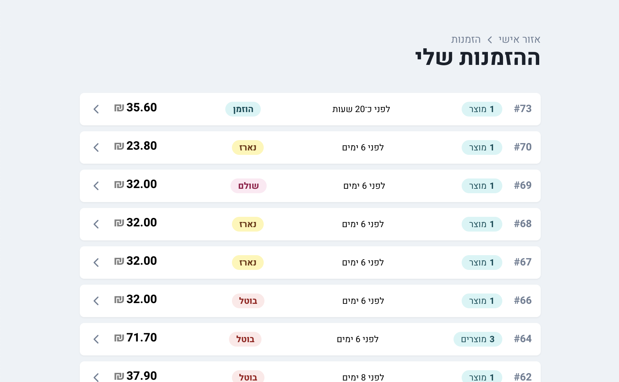Click the ₪35.60 price on order #73
The image size is (619, 382).
point(136,108)
